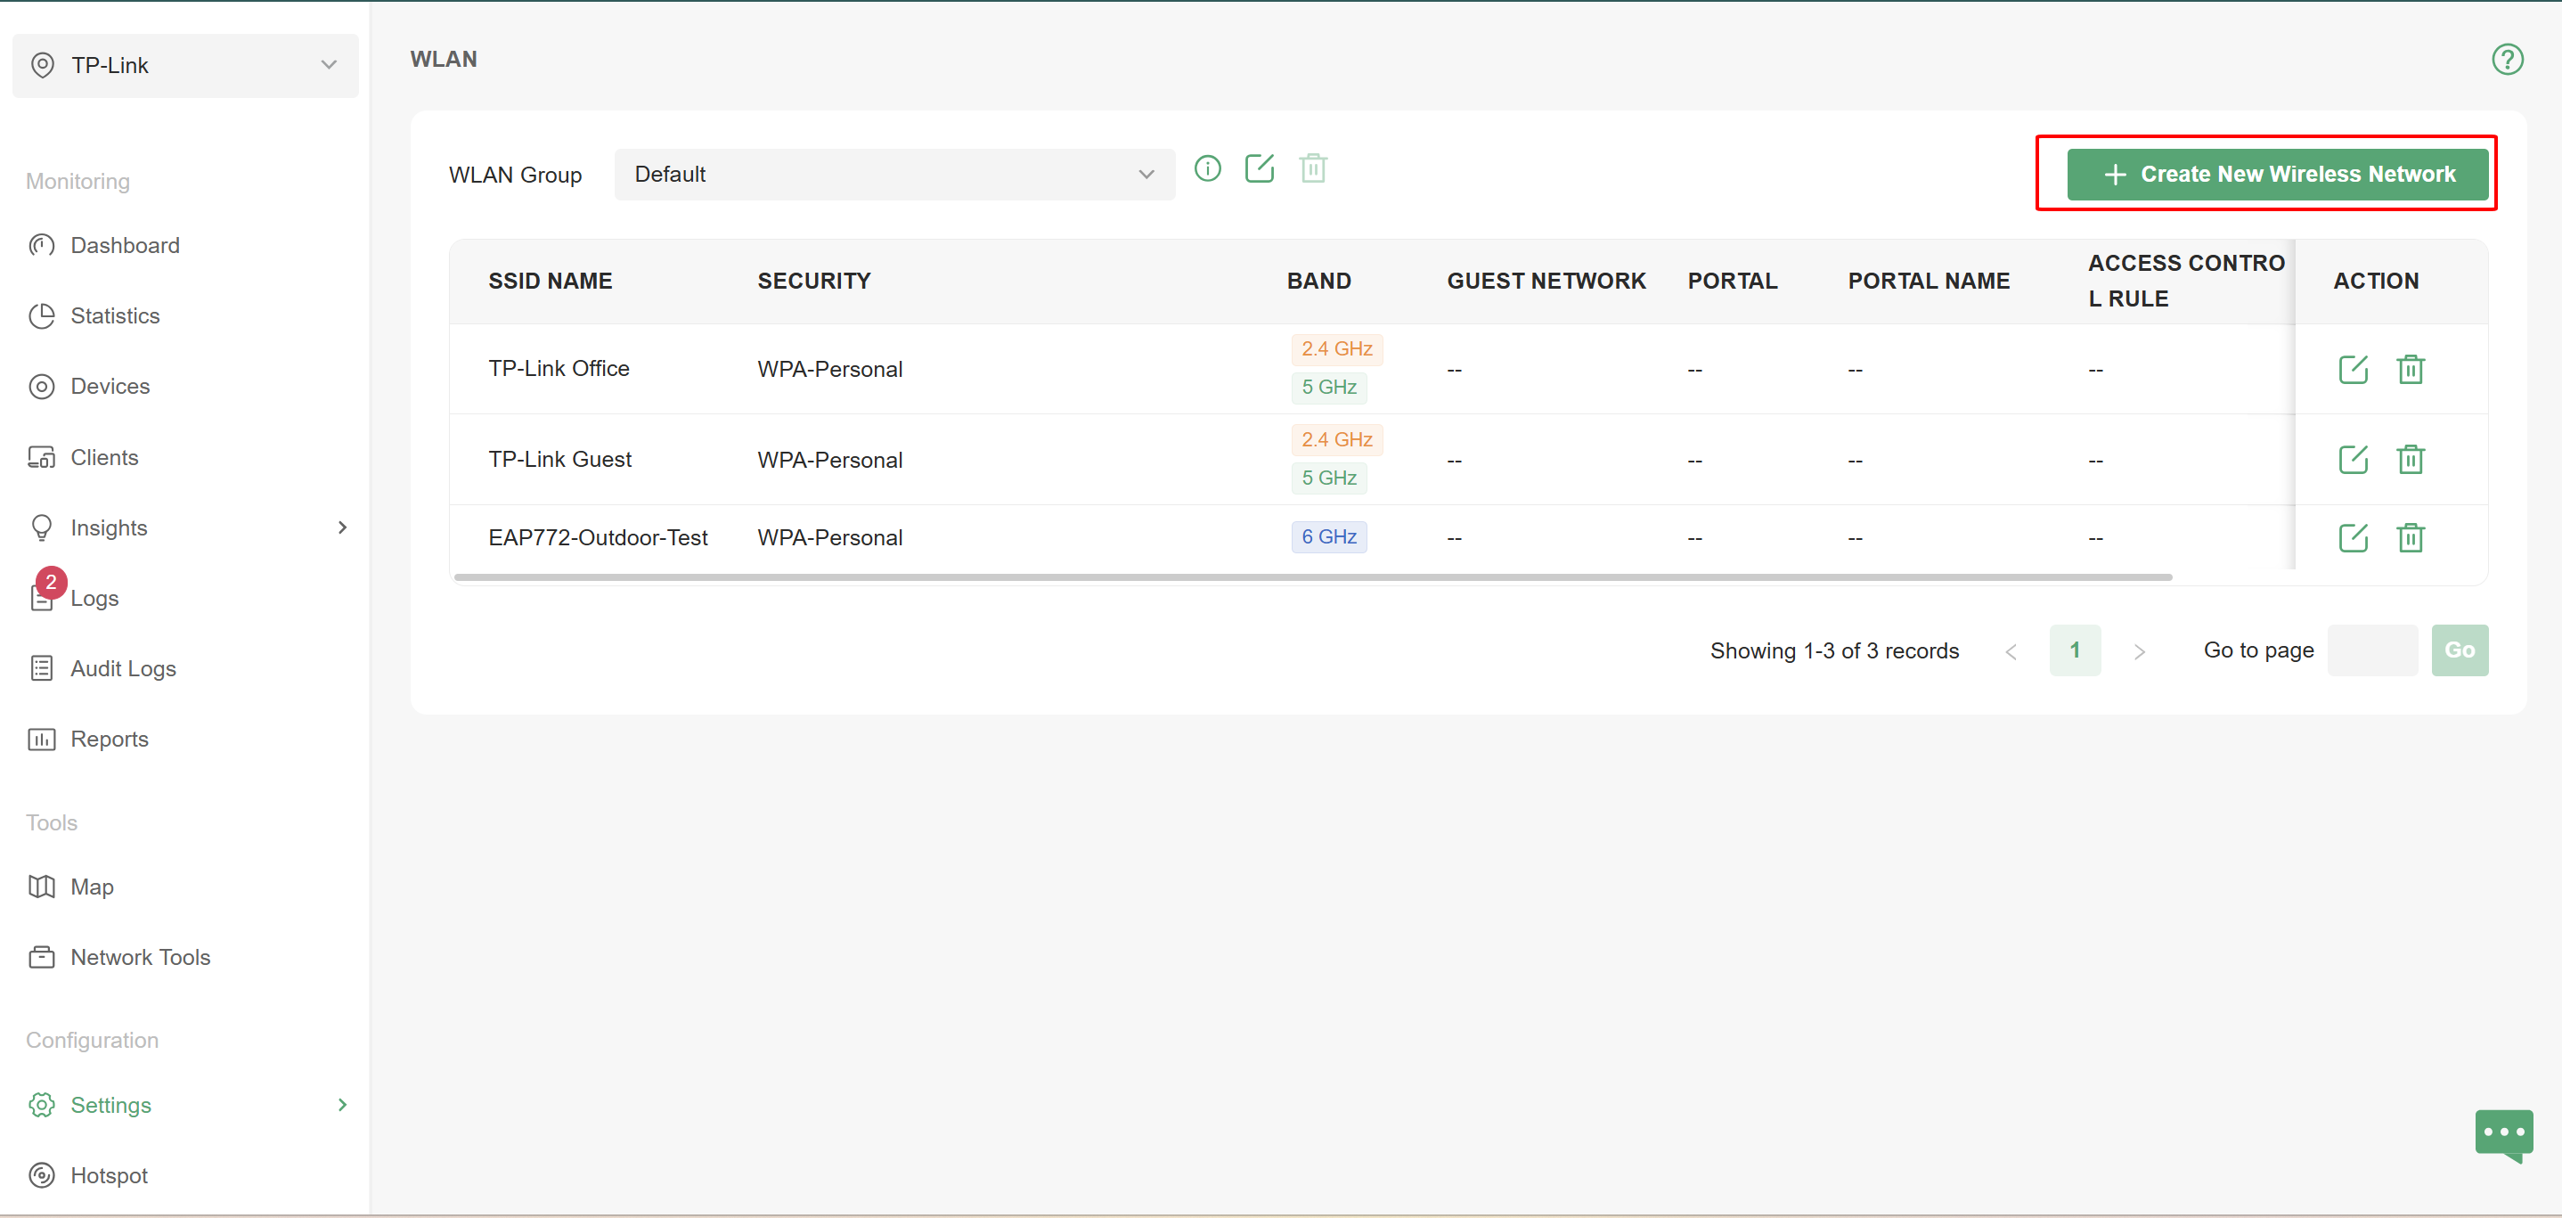Viewport: 2562px width, 1218px height.
Task: Select the EAP772-Outdoor-Test SSID name
Action: point(598,537)
